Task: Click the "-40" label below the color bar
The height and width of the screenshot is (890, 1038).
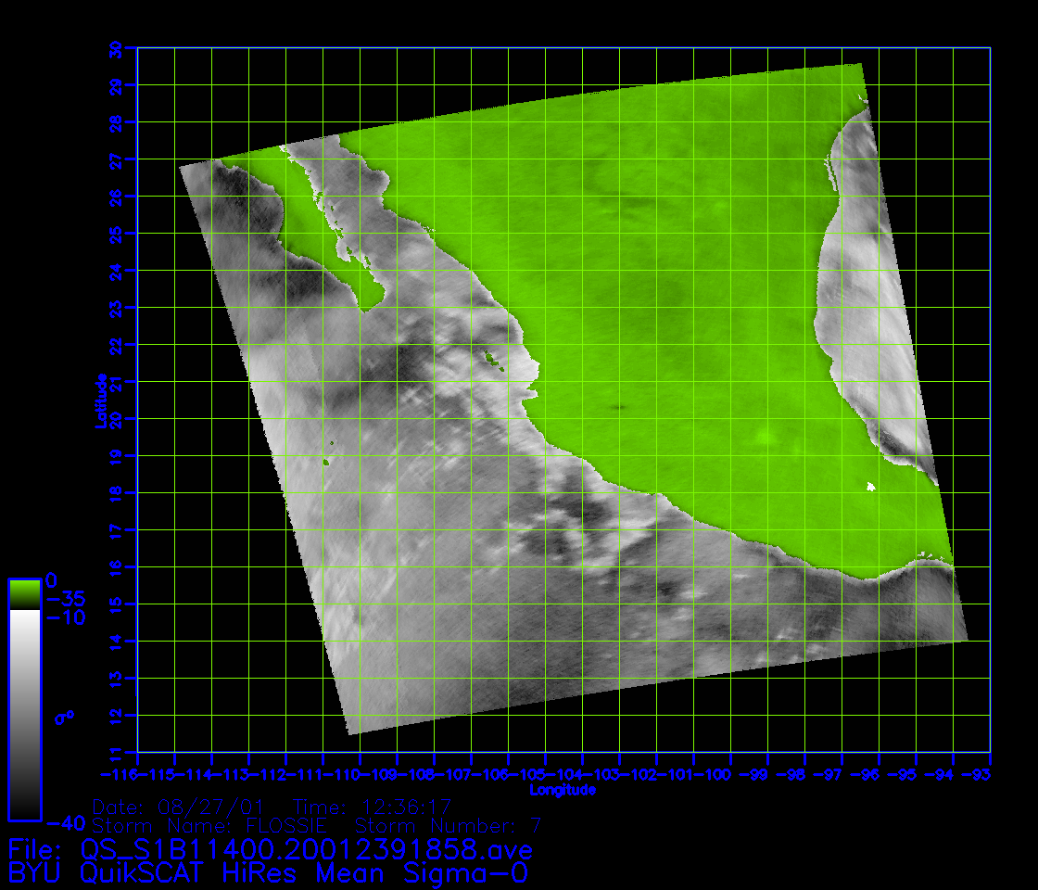Action: pyautogui.click(x=65, y=822)
